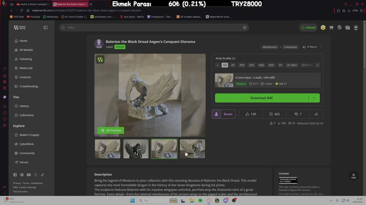Screen dimensions: 366x205
Task: Jump to top with TOP button
Action: click(353, 176)
